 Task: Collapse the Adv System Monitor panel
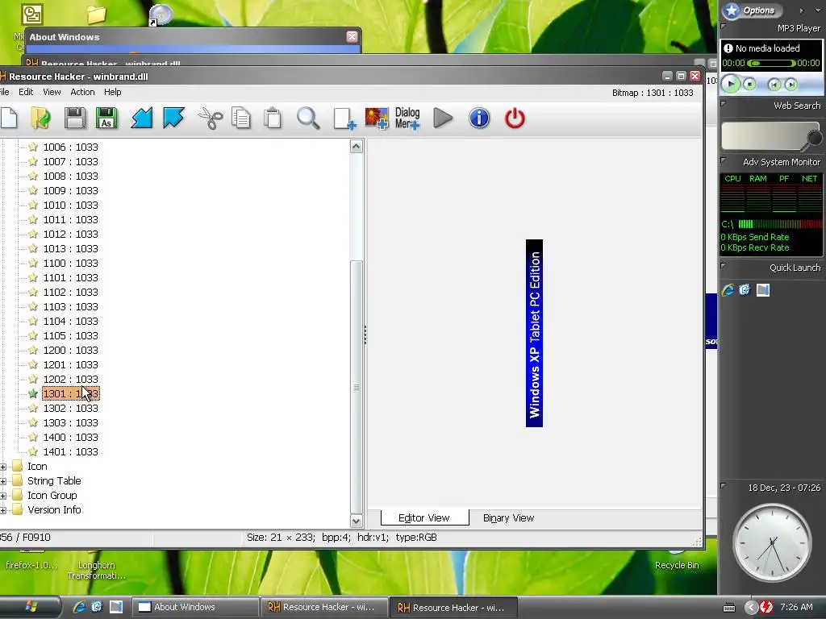(724, 160)
